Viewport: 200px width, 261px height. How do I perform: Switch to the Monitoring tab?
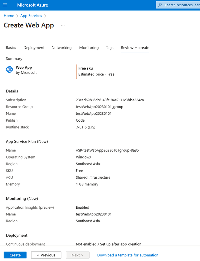pyautogui.click(x=89, y=48)
